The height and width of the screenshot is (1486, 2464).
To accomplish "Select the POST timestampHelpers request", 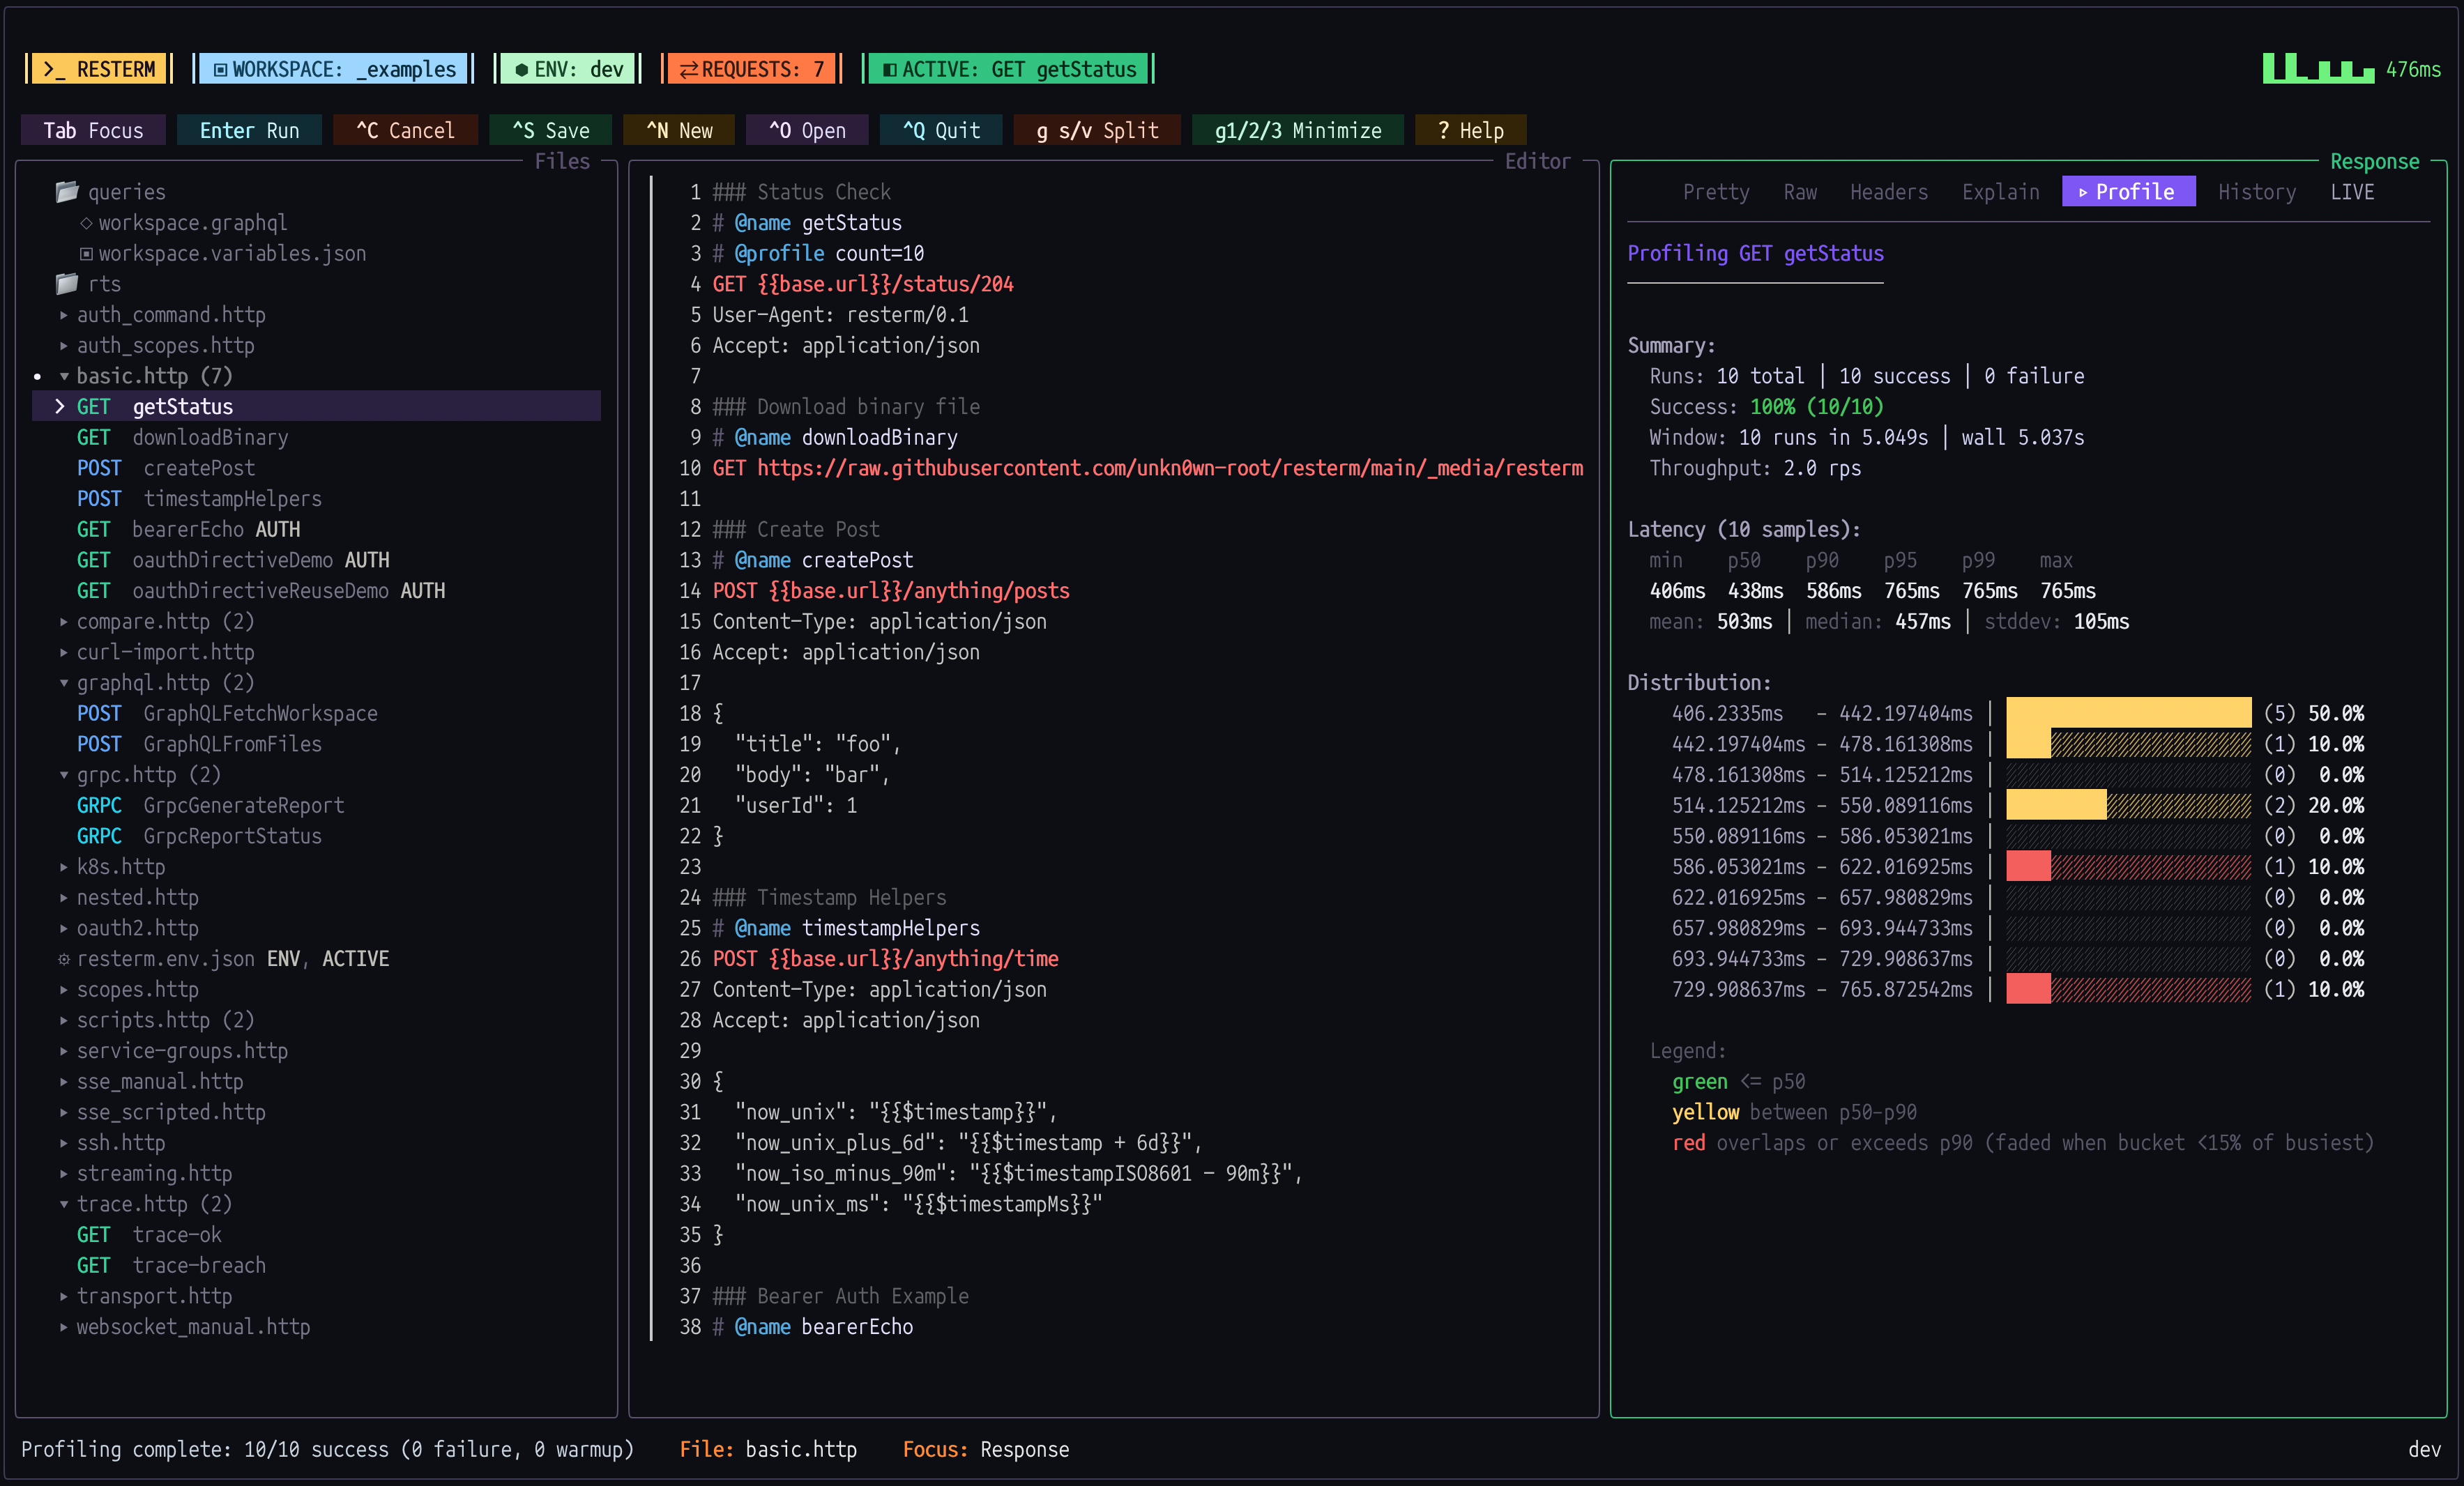I will 199,498.
